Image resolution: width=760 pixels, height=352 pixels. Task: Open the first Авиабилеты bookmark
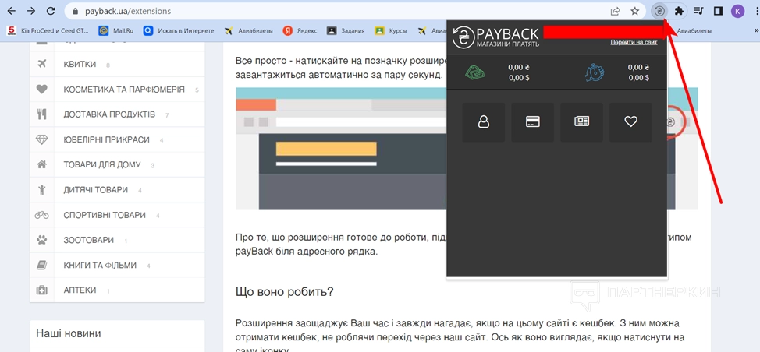click(x=248, y=30)
